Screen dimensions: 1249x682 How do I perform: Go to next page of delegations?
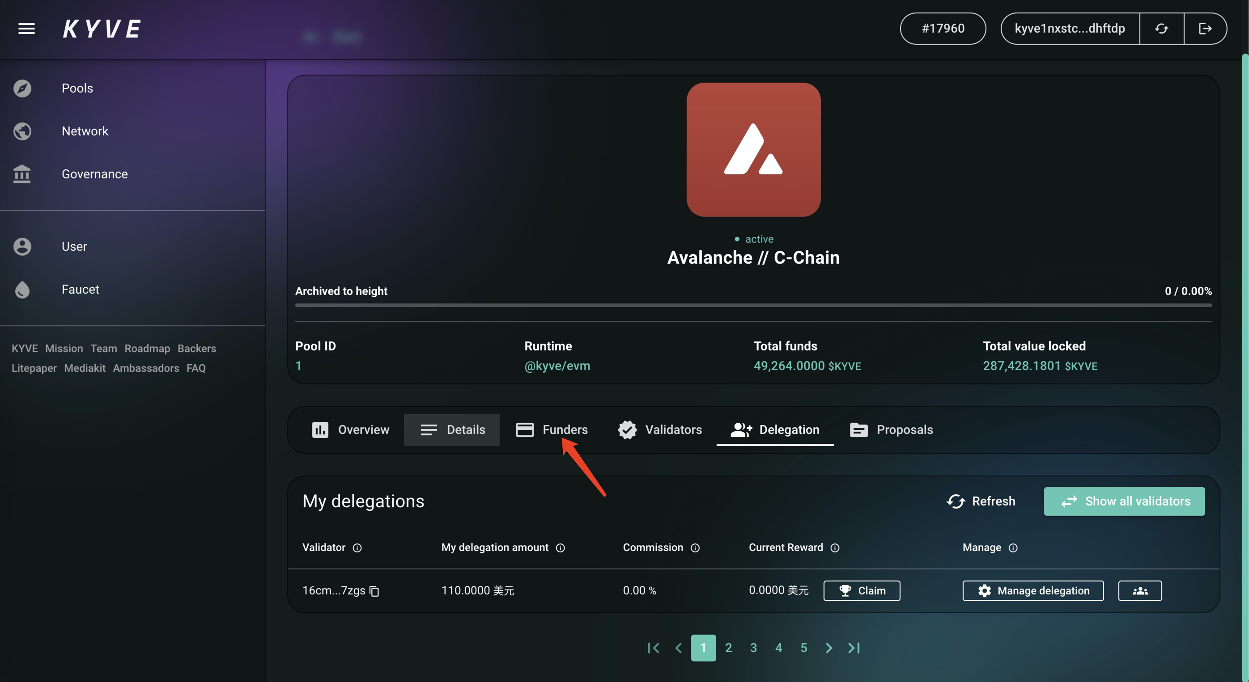click(828, 648)
